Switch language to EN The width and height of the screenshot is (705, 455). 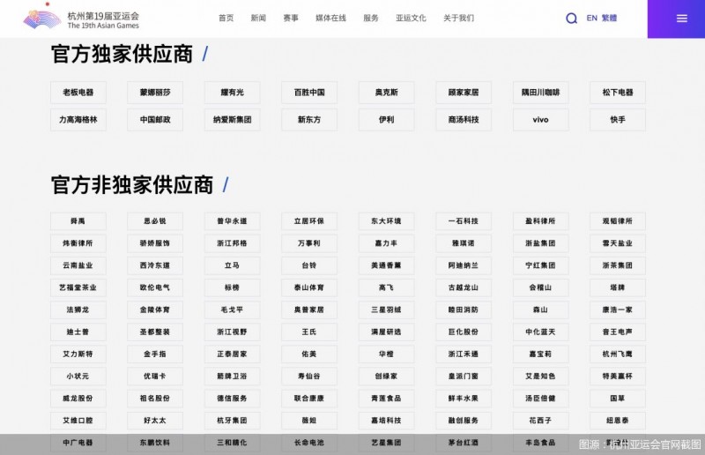591,18
